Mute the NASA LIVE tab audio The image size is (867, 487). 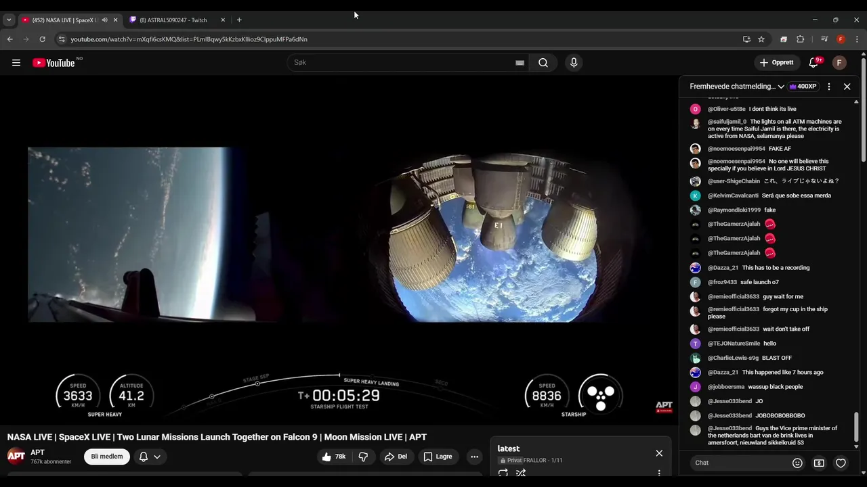104,20
